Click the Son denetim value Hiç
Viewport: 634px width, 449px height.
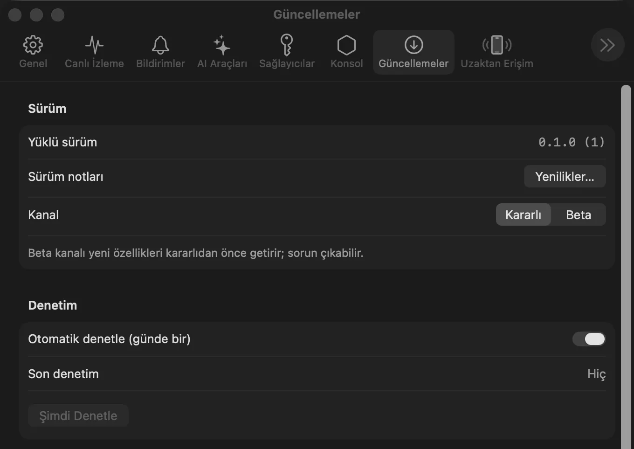click(597, 374)
